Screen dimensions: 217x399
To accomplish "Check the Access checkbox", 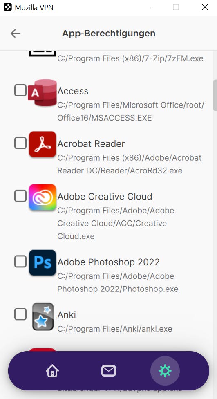I will click(x=20, y=90).
